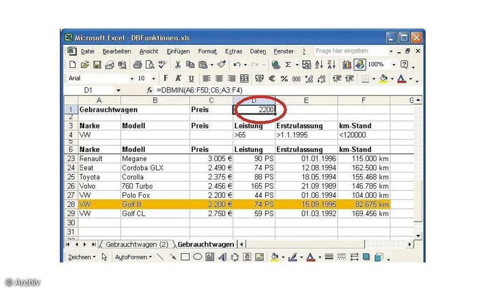Screen dimensions: 486x291
Task: Open the Einfügen menu
Action: 178,52
